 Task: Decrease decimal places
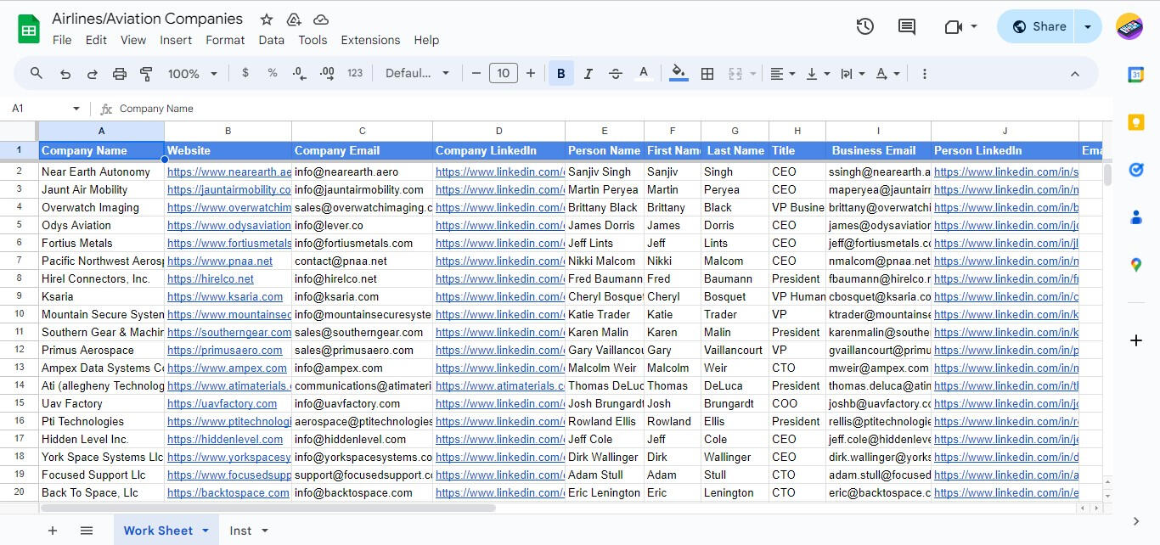click(x=299, y=74)
